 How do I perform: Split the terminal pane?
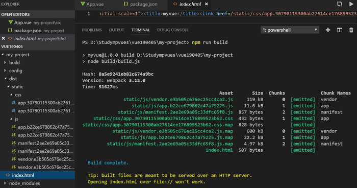coord(340,30)
